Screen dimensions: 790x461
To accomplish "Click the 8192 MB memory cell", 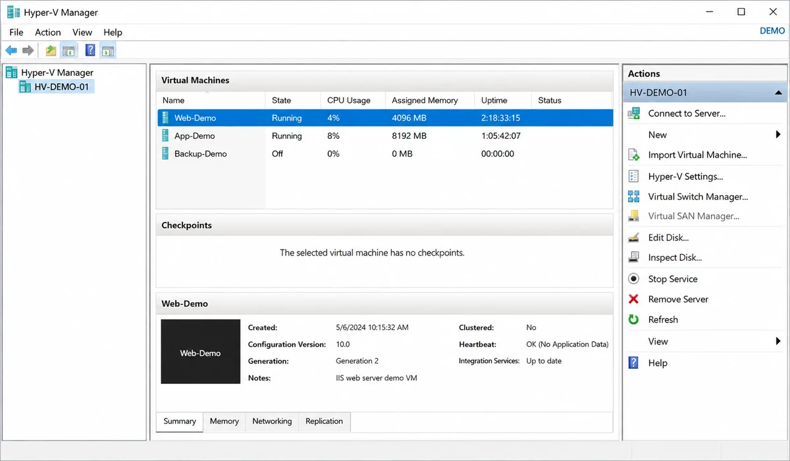I will click(409, 136).
